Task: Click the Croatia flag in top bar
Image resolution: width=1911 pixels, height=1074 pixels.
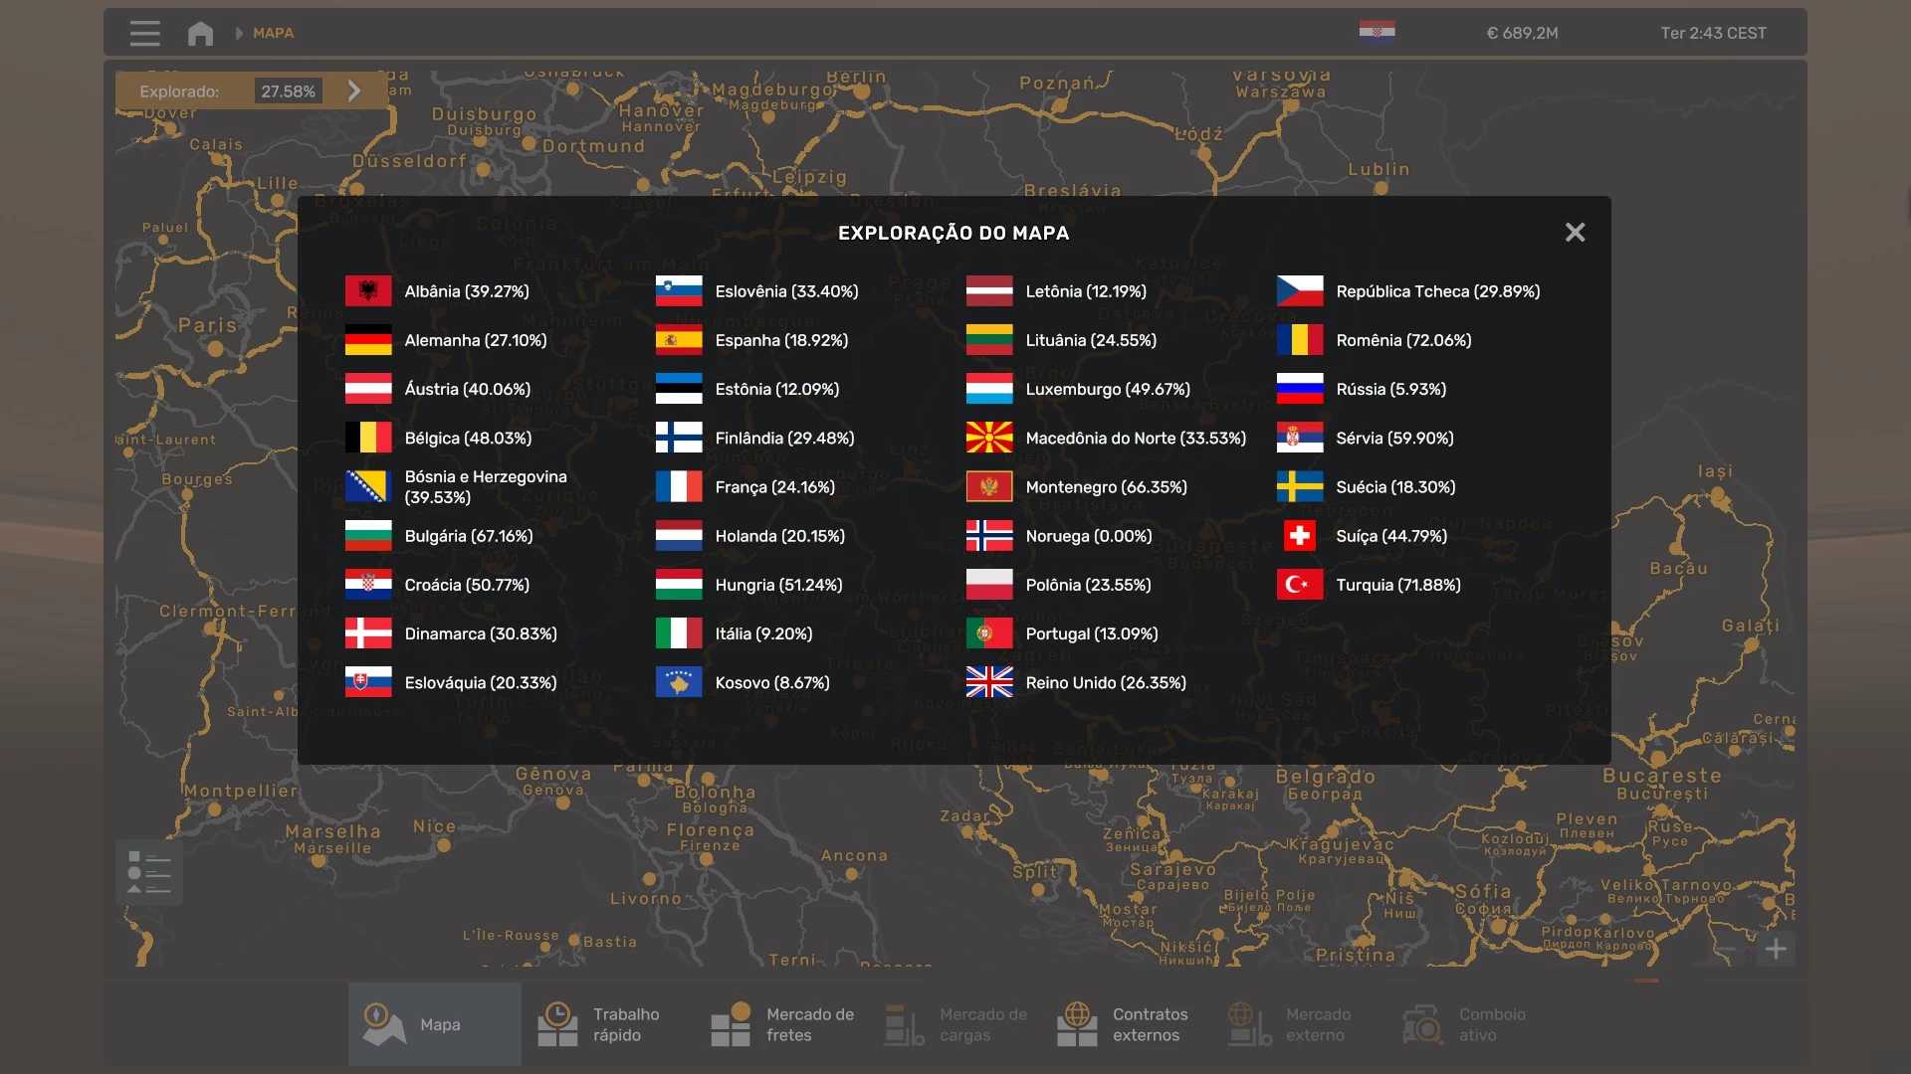Action: point(1377,32)
